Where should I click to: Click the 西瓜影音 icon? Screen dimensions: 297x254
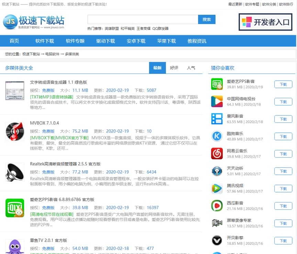pos(217,206)
